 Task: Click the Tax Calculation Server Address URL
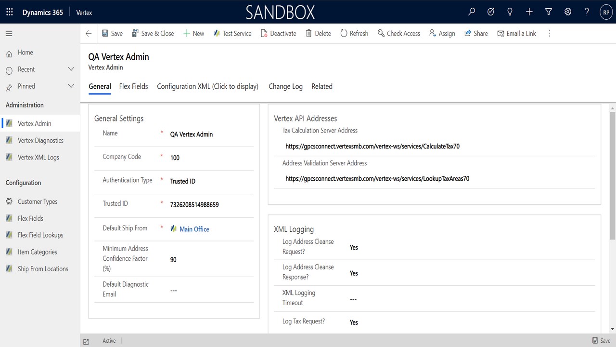click(x=372, y=146)
